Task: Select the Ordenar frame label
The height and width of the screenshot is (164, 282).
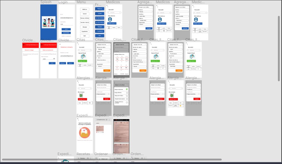Action: tap(101, 154)
